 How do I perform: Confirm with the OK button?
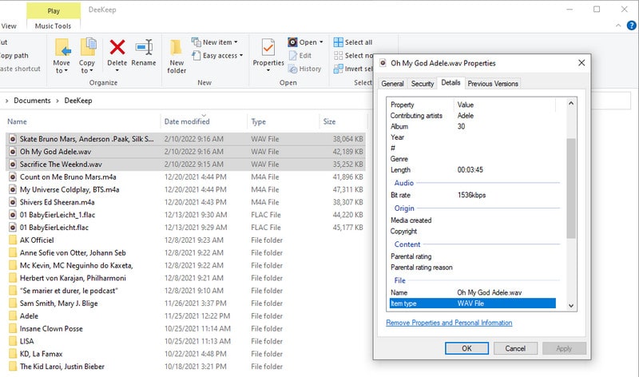466,348
